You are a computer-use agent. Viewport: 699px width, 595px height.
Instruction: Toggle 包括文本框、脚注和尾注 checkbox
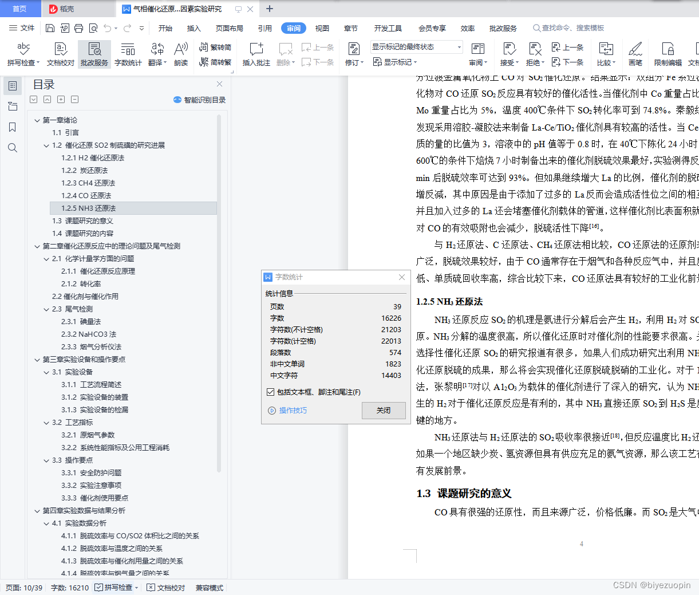tap(271, 392)
